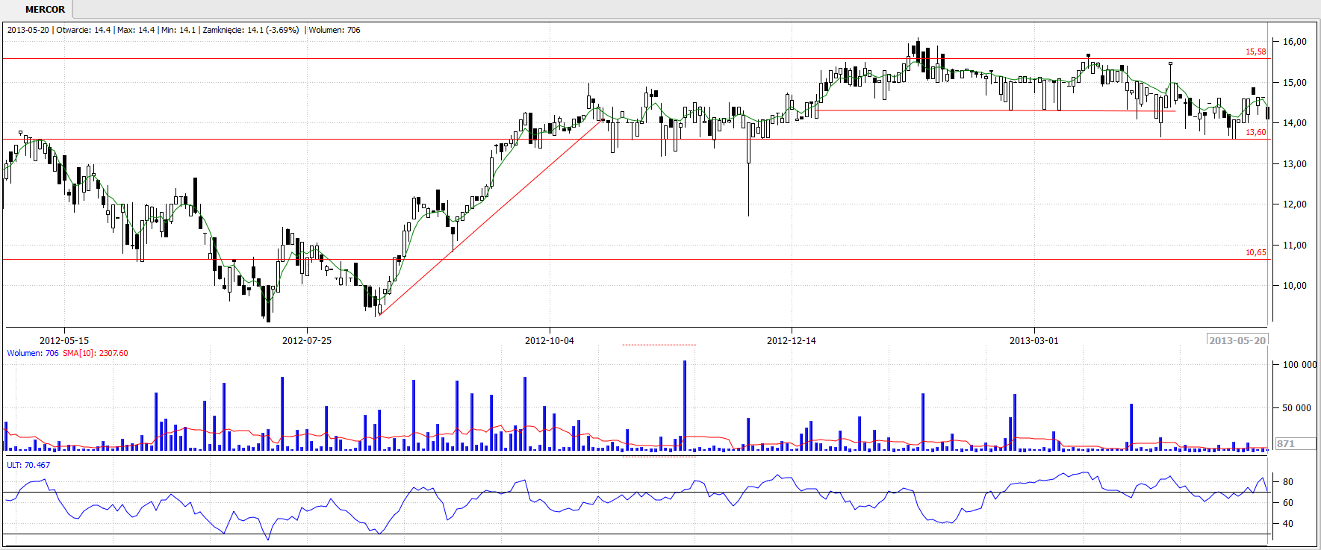Click the 15,58 resistance level label

(1255, 51)
